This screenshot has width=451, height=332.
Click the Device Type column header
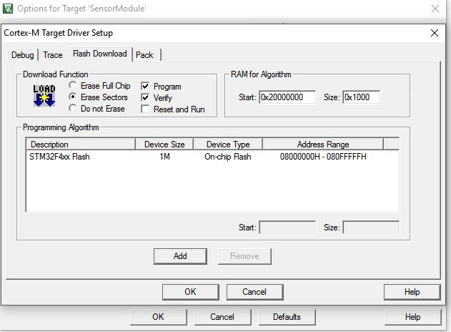pyautogui.click(x=228, y=144)
